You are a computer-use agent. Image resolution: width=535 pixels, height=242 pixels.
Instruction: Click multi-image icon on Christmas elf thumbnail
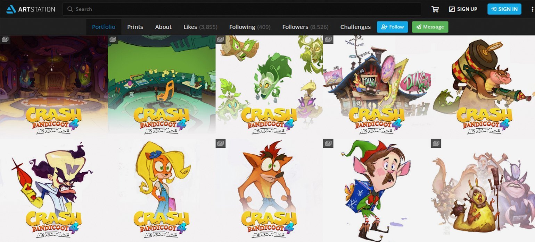click(x=328, y=143)
